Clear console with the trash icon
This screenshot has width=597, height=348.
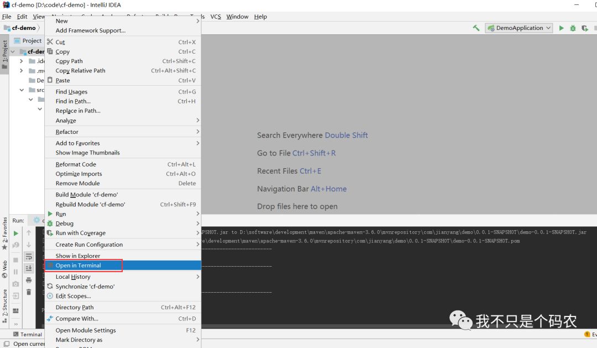pyautogui.click(x=29, y=292)
